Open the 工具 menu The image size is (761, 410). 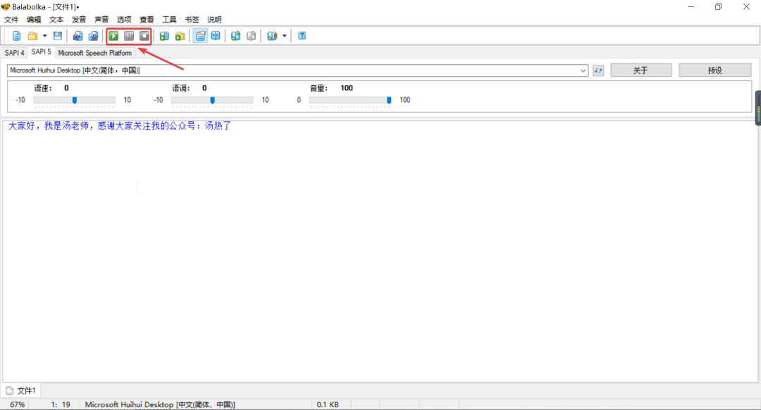(x=169, y=20)
